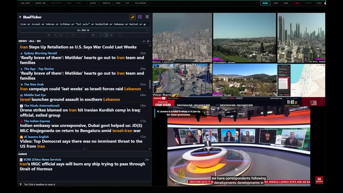Open the DualTicker hamburger menu
This screenshot has width=343, height=193.
pos(147,17)
